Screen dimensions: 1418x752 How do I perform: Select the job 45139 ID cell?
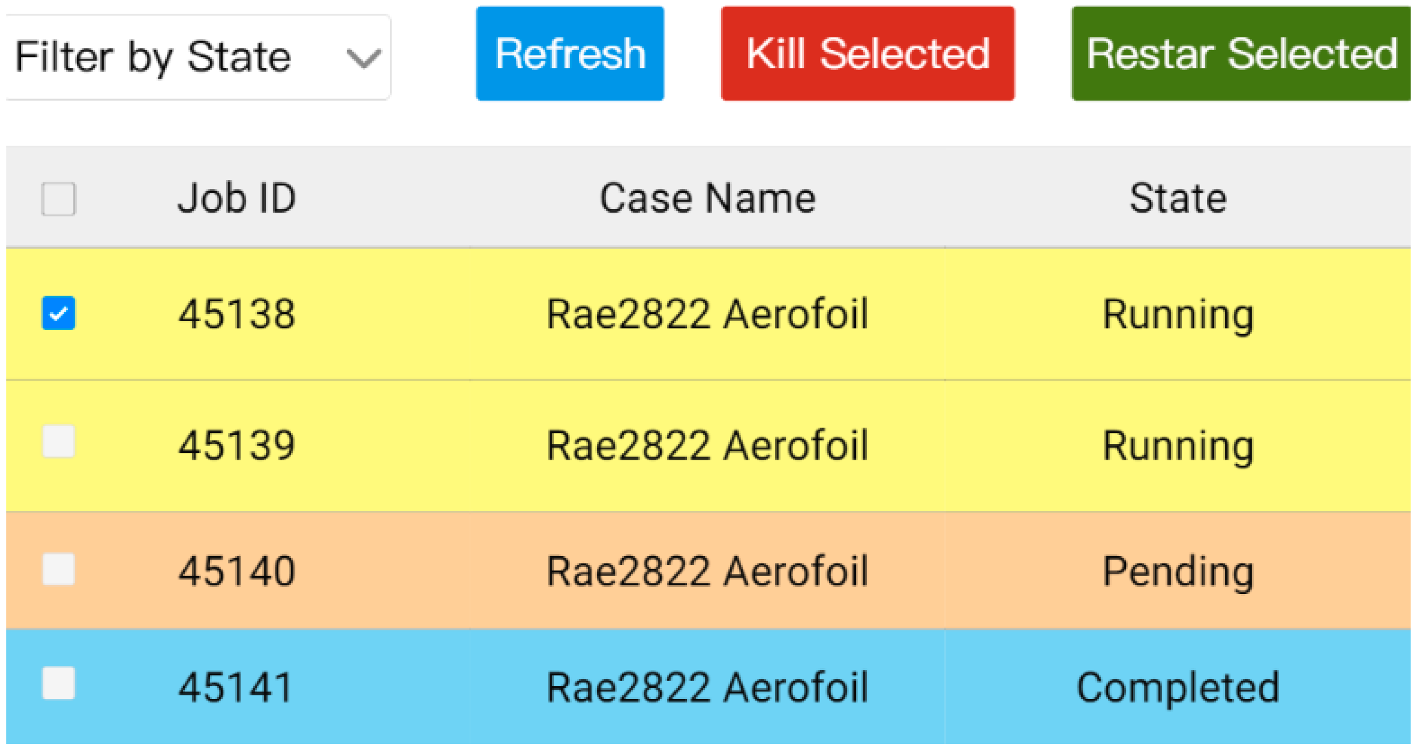click(237, 445)
